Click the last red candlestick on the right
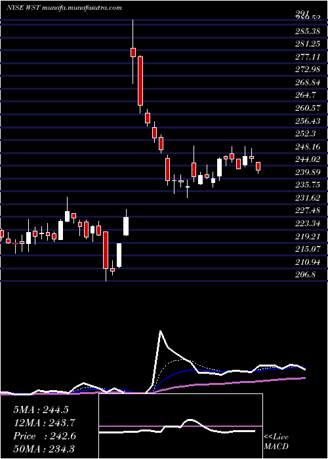Screen dimensions: 328x459 coord(258,167)
